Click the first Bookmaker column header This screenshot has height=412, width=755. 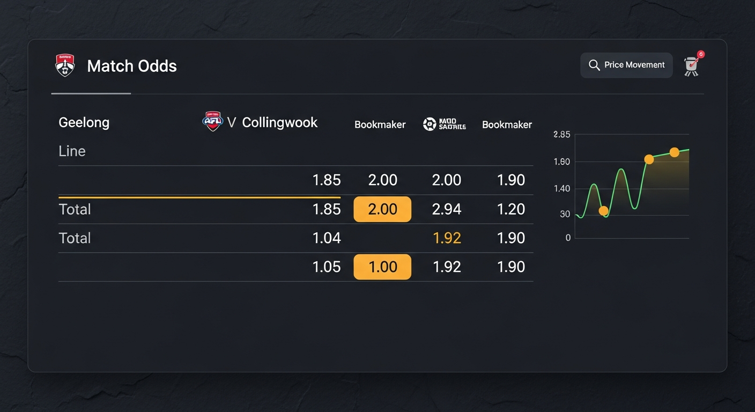pos(380,124)
